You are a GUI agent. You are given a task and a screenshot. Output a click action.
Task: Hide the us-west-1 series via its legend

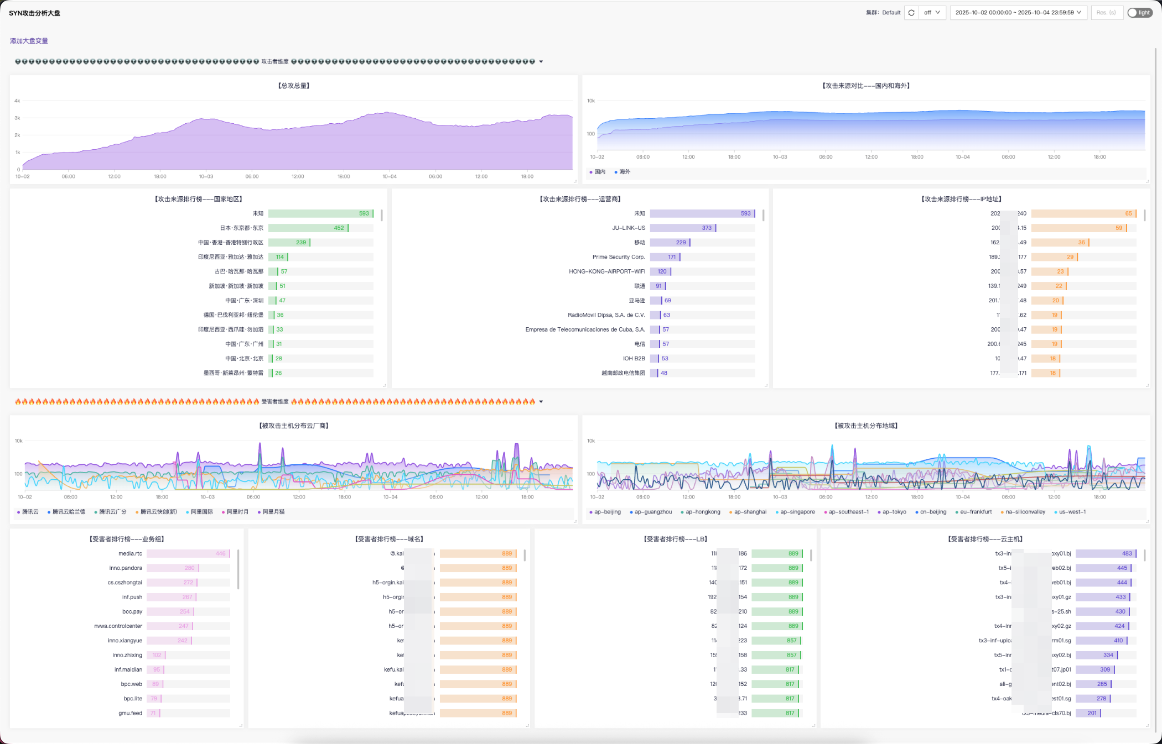click(1070, 512)
